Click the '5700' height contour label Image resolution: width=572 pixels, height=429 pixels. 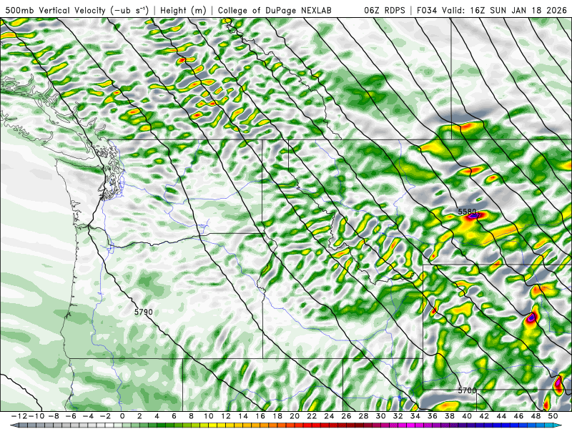coord(467,390)
